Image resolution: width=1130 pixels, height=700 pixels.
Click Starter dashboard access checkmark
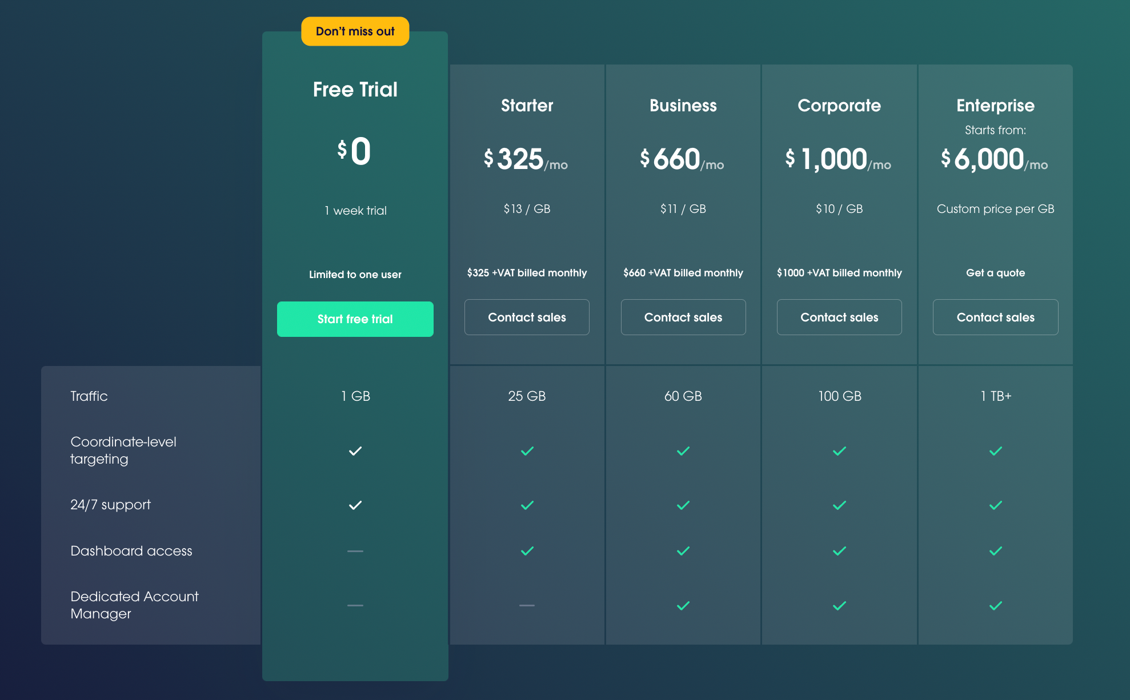point(527,551)
